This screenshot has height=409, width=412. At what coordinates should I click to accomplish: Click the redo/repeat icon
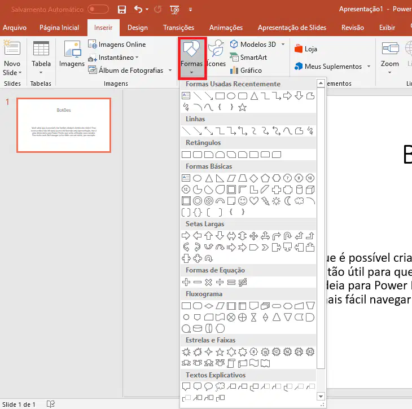[157, 10]
